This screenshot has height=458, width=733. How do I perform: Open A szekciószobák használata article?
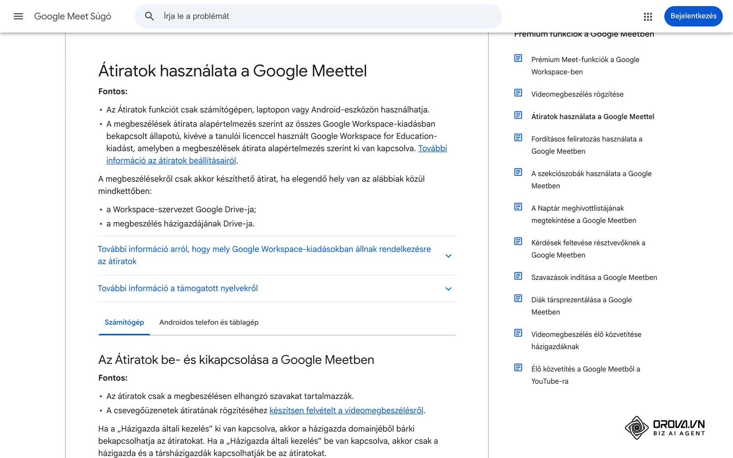coord(591,180)
